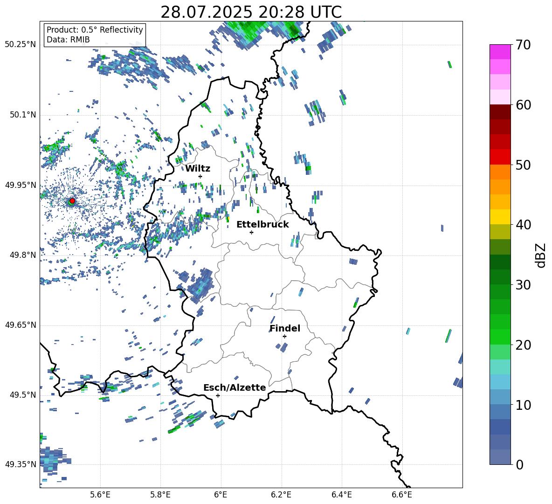
Task: Click the 50.1°N latitude label
Action: point(23,115)
